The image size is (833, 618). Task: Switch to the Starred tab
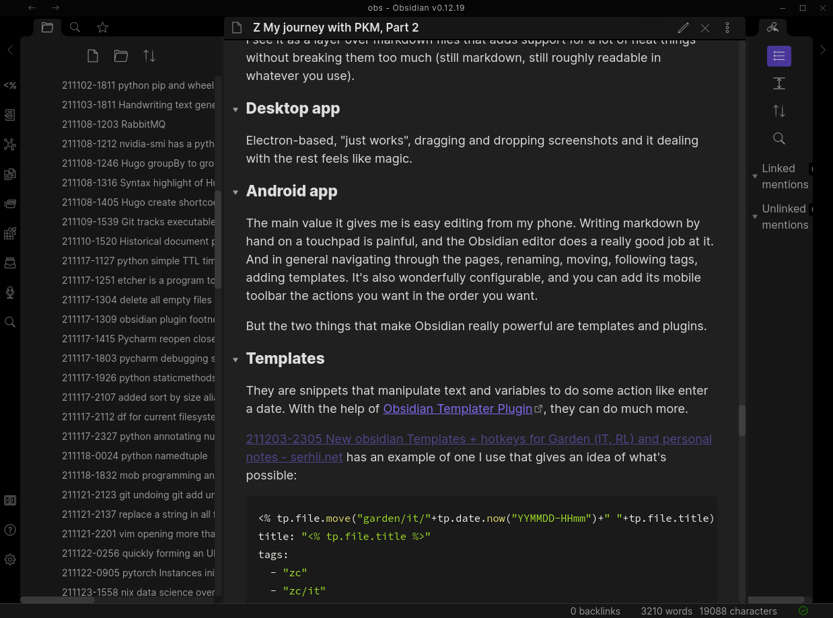(x=102, y=28)
